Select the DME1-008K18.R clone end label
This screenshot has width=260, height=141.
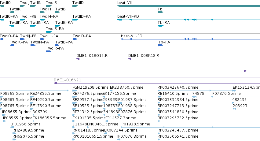click(x=144, y=56)
